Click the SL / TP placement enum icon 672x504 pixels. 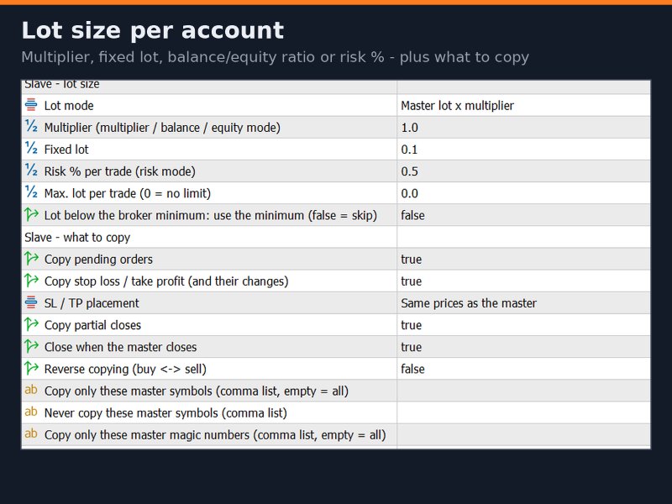coord(31,302)
